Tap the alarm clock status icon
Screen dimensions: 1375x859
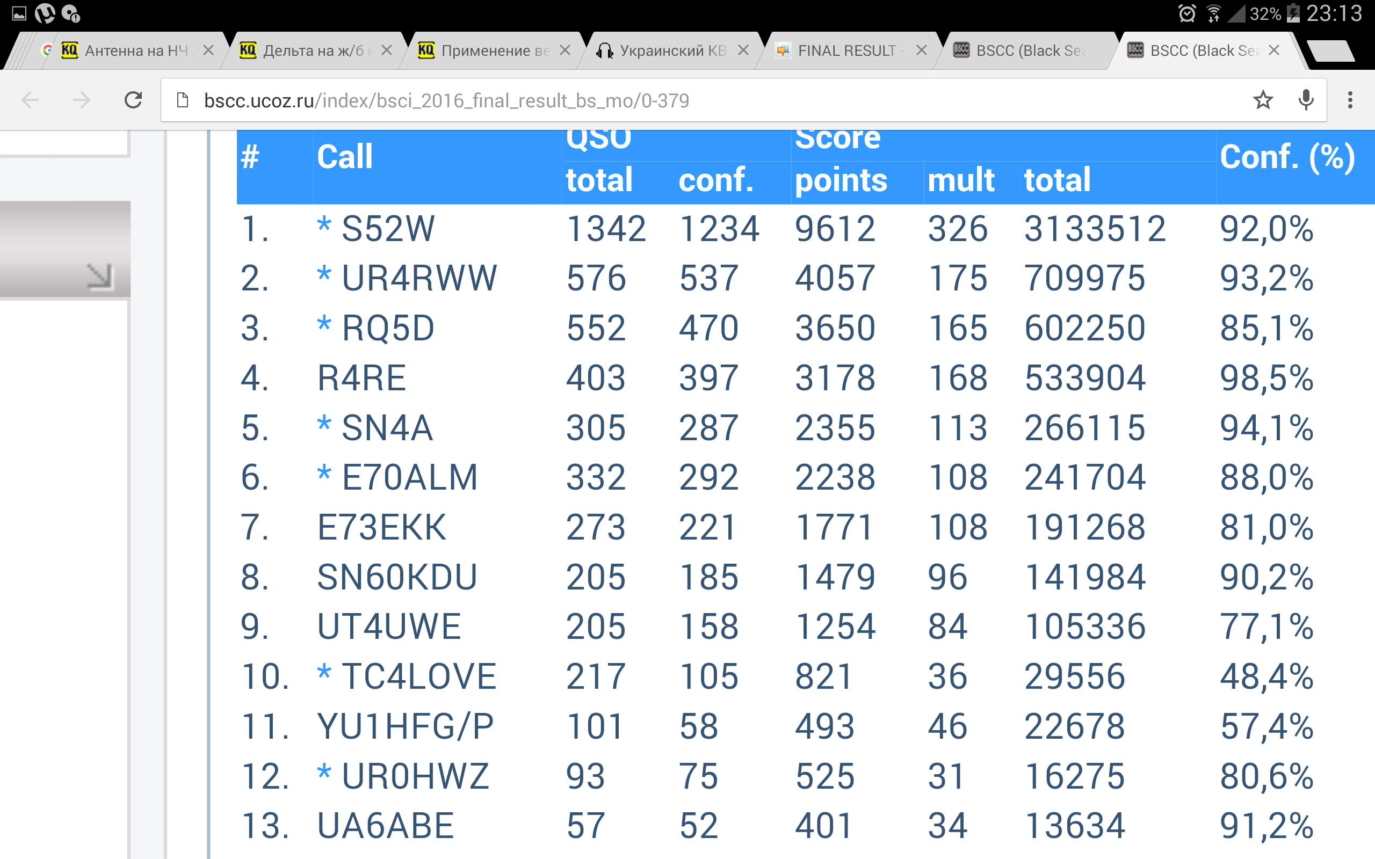coord(1187,13)
